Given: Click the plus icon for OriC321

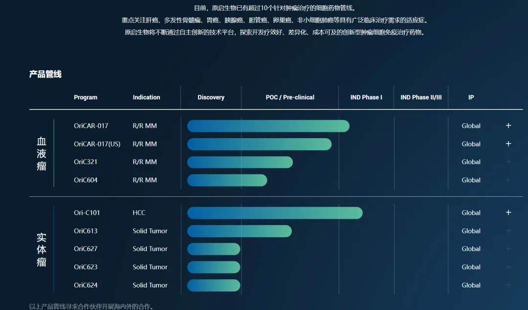Looking at the screenshot, I should click(x=508, y=162).
